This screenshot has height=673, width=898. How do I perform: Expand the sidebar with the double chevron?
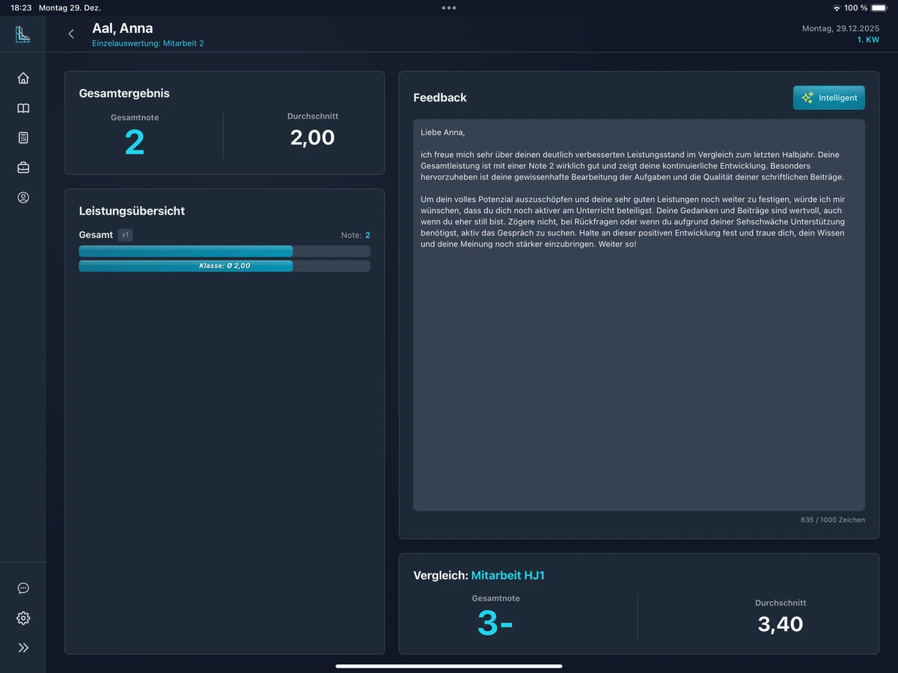click(23, 648)
